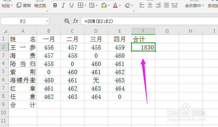This screenshot has height=127, width=218.
Task: Expand the font color dropdown arrow
Action: (x=120, y=6)
